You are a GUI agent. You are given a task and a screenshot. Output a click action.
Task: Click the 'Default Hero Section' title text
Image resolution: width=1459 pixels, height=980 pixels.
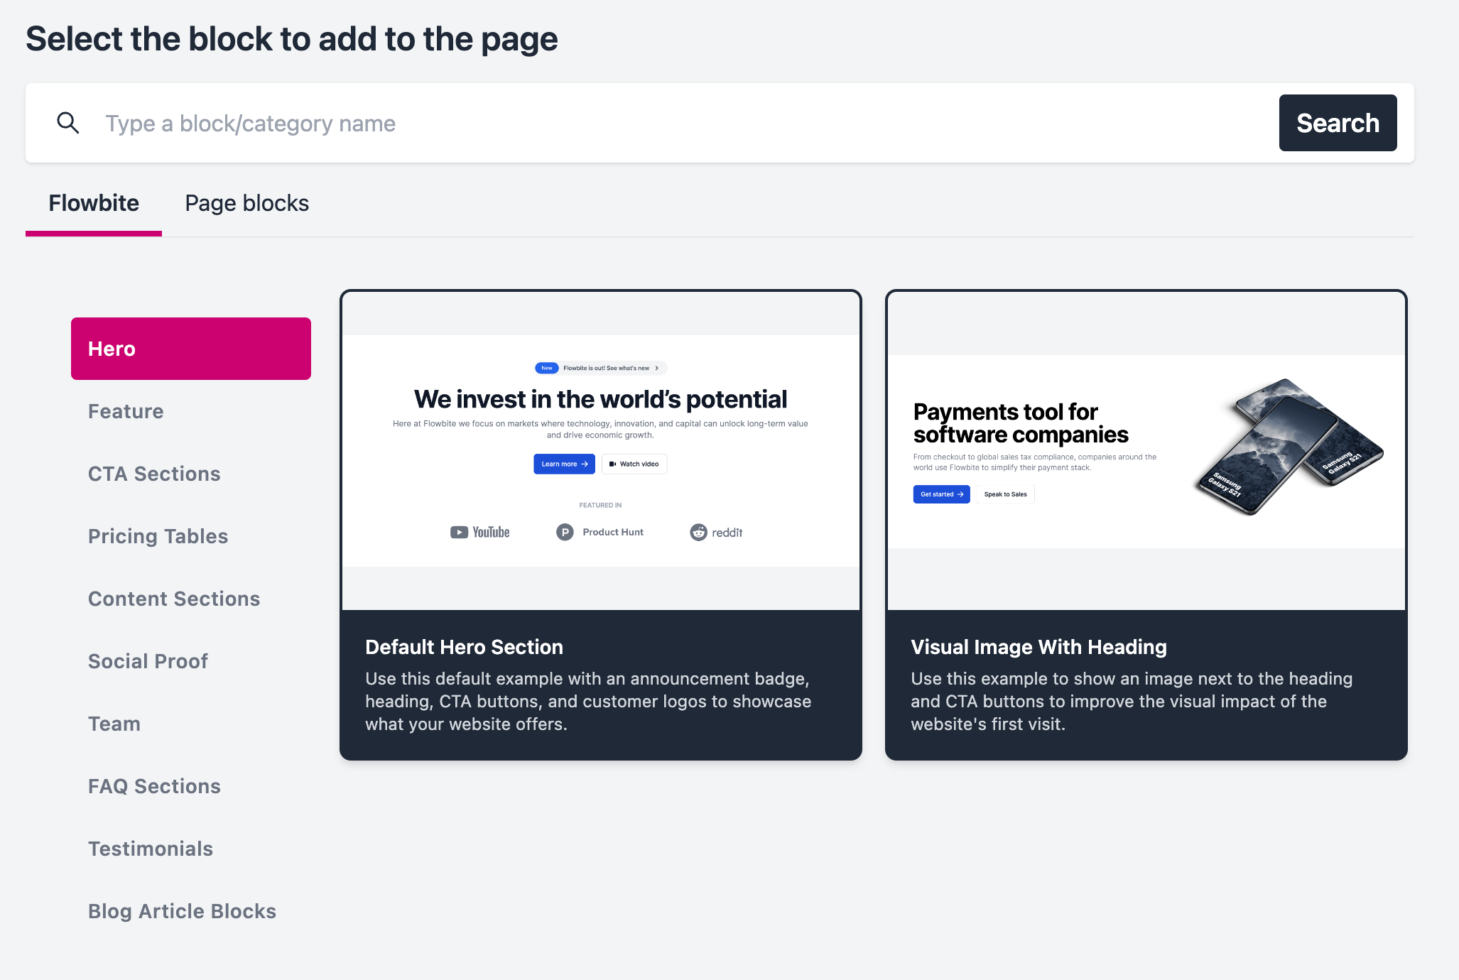(464, 647)
